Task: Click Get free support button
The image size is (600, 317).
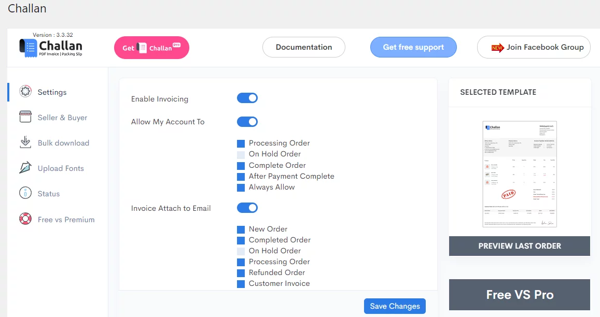Action: click(413, 47)
